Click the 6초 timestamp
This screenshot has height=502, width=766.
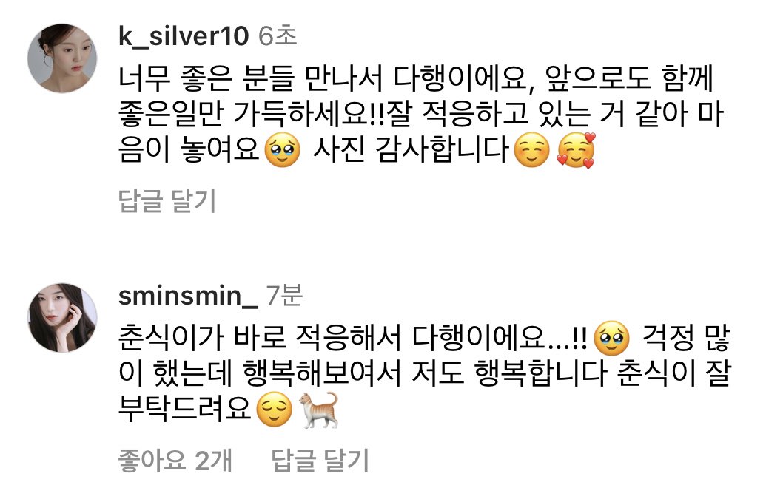click(x=278, y=36)
